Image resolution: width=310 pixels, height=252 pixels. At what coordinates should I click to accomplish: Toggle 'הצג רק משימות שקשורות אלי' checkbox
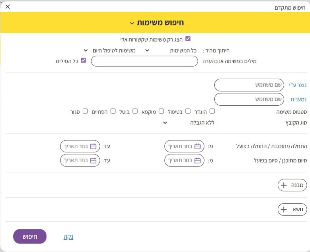[x=188, y=39]
